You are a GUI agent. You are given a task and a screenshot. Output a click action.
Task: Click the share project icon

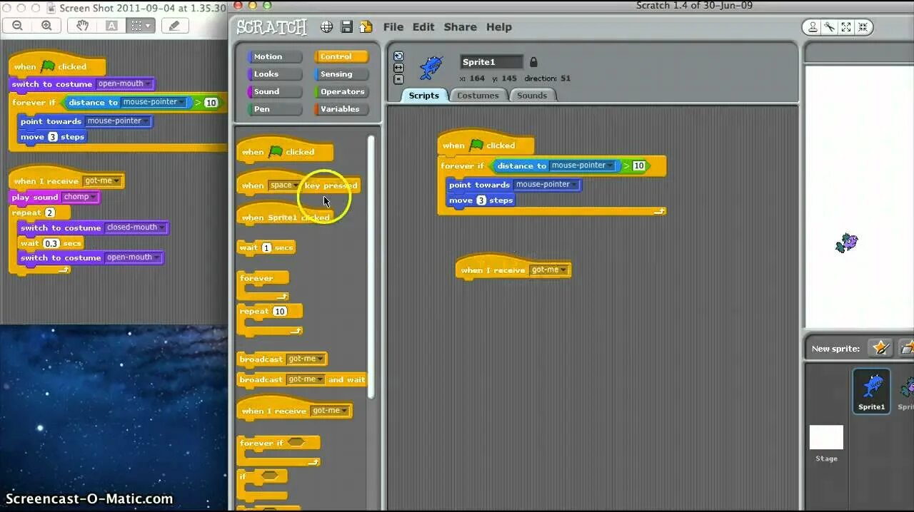(366, 27)
